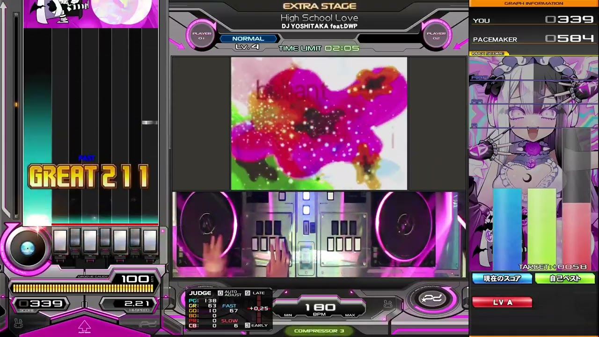
Task: Click the groove gauge 100 percent value
Action: (135, 279)
